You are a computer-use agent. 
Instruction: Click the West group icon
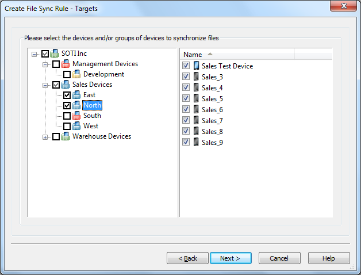tap(76, 126)
